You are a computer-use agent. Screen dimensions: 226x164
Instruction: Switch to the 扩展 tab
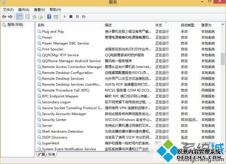[41, 154]
